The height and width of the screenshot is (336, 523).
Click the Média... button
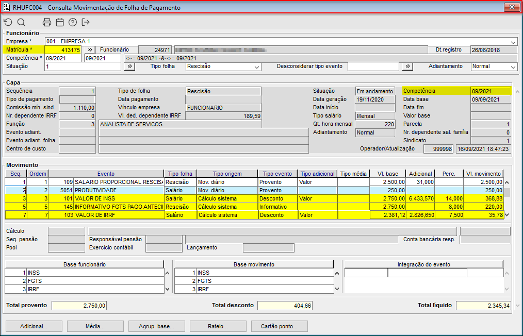[95, 326]
